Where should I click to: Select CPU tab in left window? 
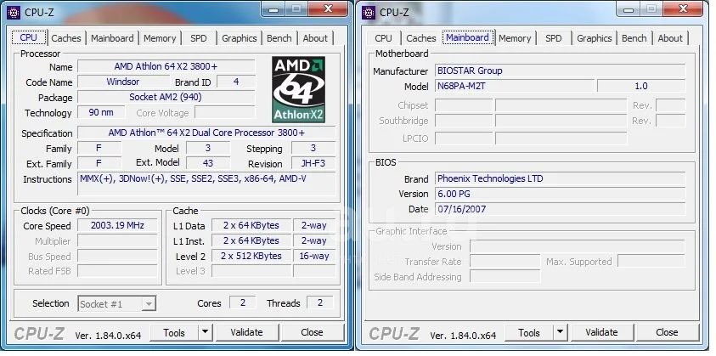(29, 37)
